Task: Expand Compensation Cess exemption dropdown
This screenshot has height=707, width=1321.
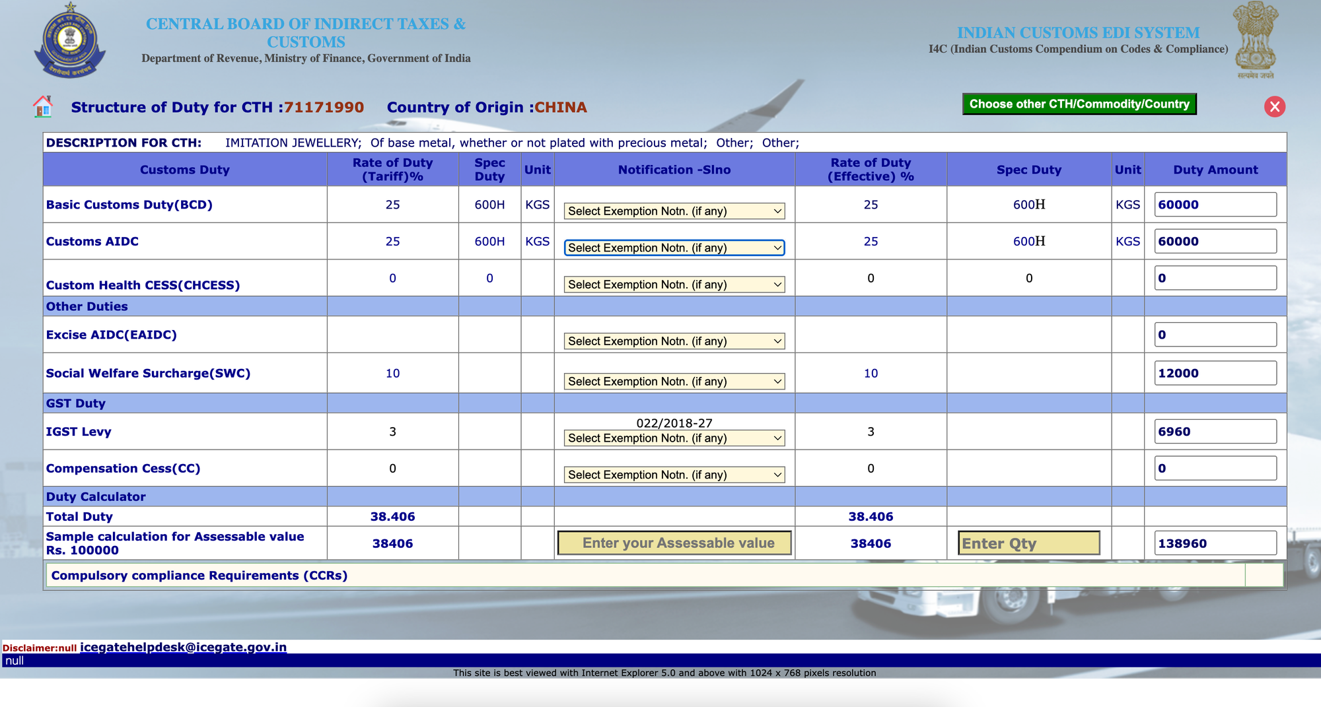Action: (x=674, y=475)
